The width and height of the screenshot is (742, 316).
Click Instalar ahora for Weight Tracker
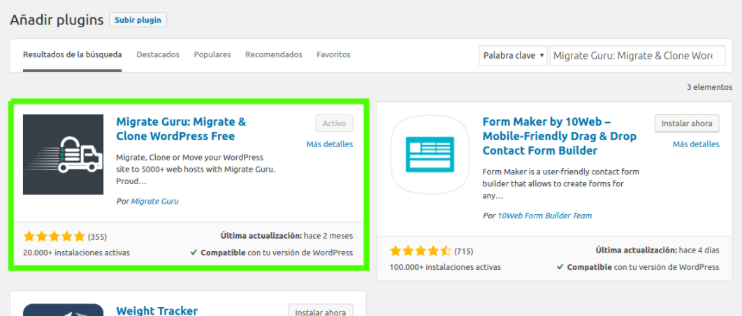pyautogui.click(x=321, y=312)
